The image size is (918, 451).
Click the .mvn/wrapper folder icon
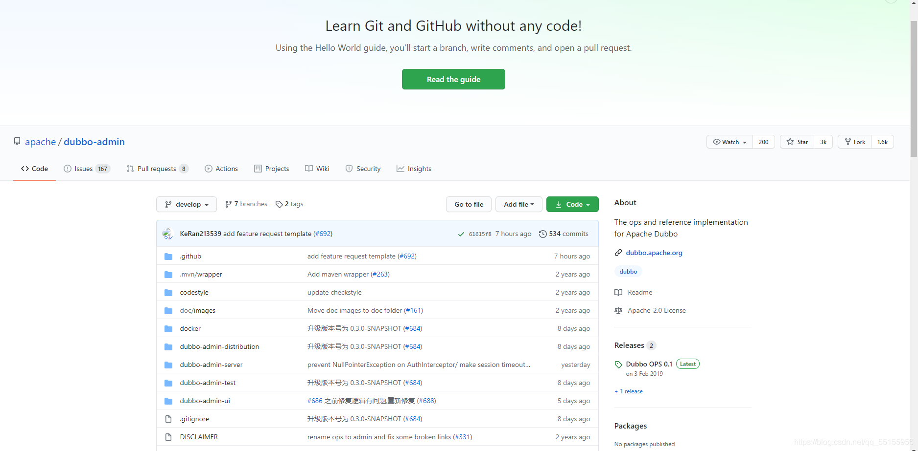point(168,274)
